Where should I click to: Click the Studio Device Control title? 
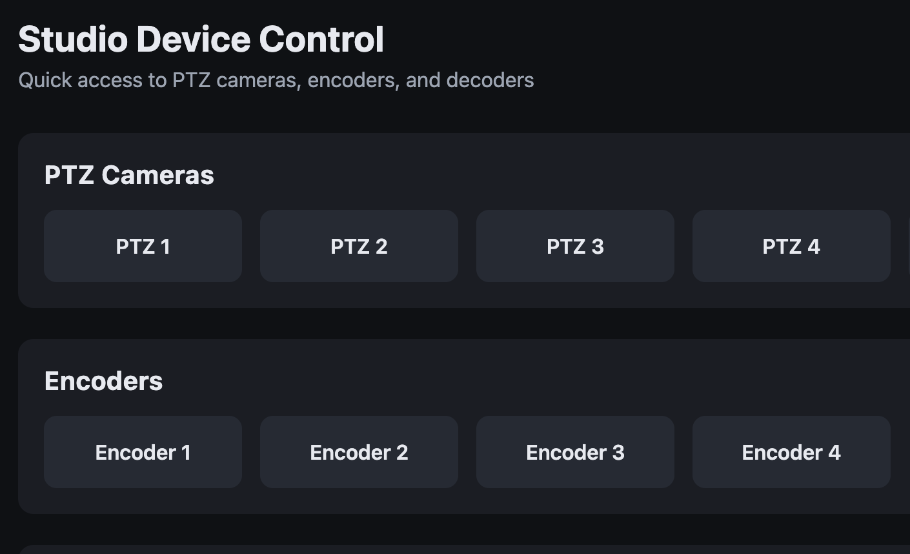(201, 39)
